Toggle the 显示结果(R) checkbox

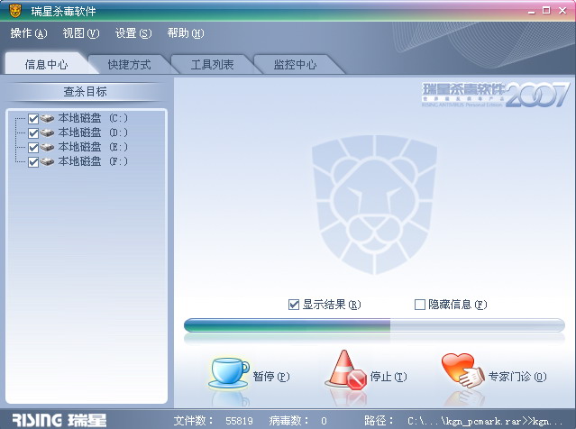coord(294,305)
